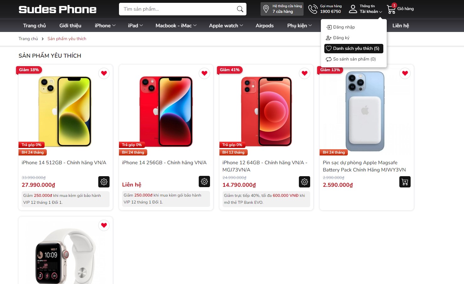This screenshot has height=284, width=464.
Task: Expand the Macbook - iMac dropdown
Action: tap(176, 26)
